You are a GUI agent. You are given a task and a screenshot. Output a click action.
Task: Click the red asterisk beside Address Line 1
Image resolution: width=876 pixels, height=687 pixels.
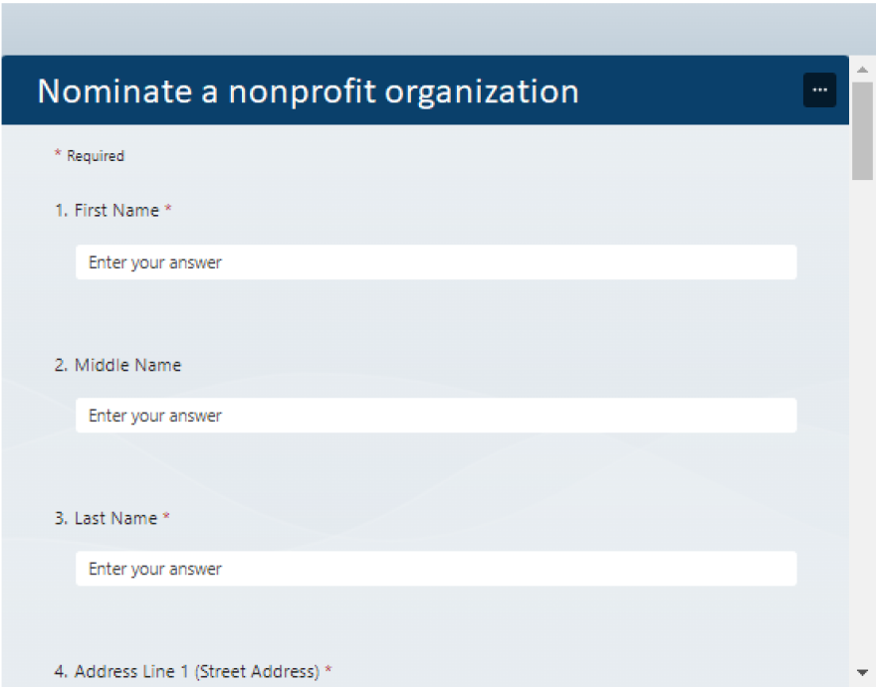tap(328, 671)
